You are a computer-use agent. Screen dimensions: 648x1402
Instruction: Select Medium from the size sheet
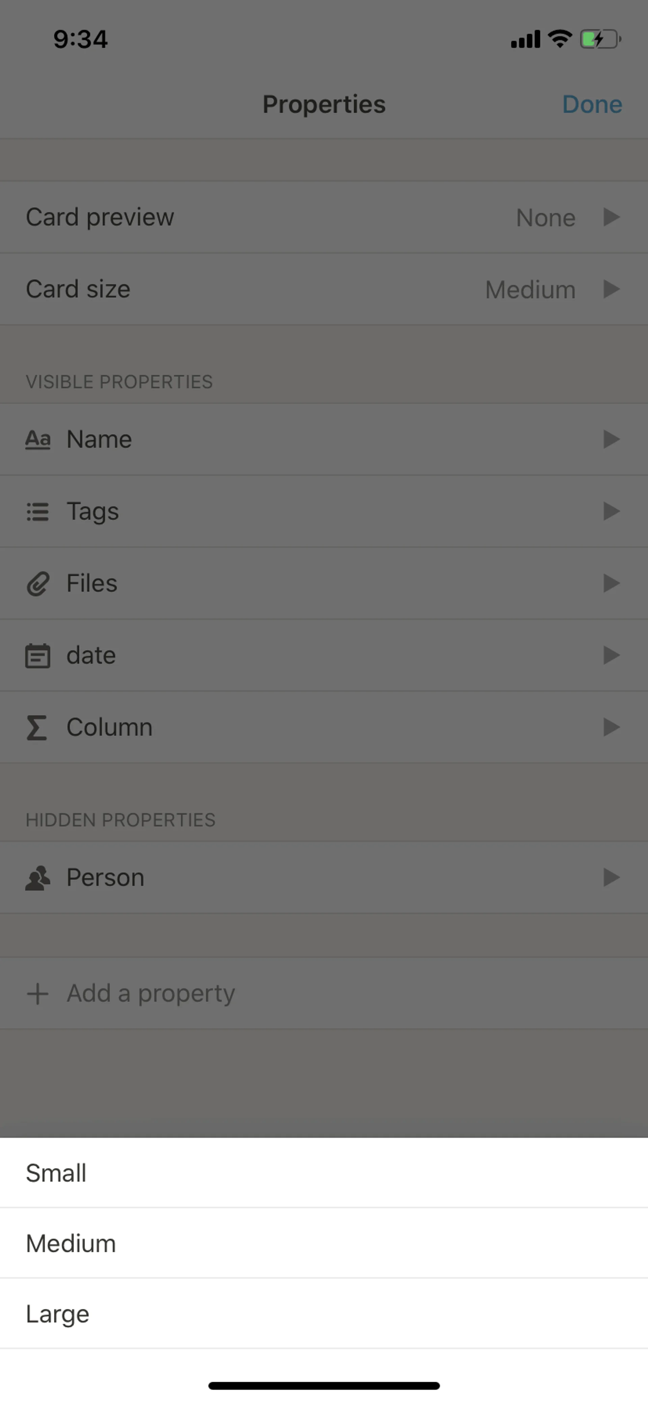[x=71, y=1244]
